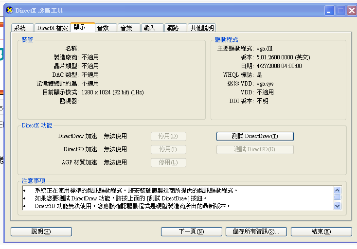The width and height of the screenshot is (357, 249).
Task: Click the display mode 1280 x 1024 (32 bit) (1Hz)
Action: (113, 92)
